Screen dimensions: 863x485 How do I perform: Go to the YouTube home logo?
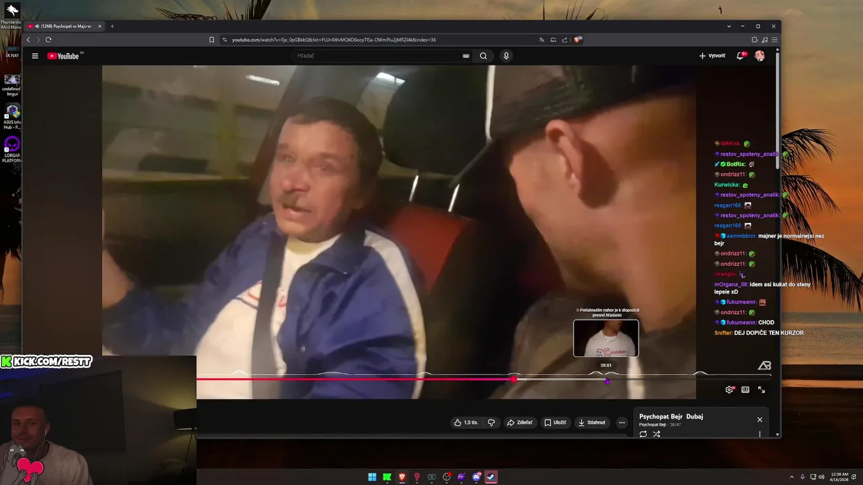[x=63, y=56]
